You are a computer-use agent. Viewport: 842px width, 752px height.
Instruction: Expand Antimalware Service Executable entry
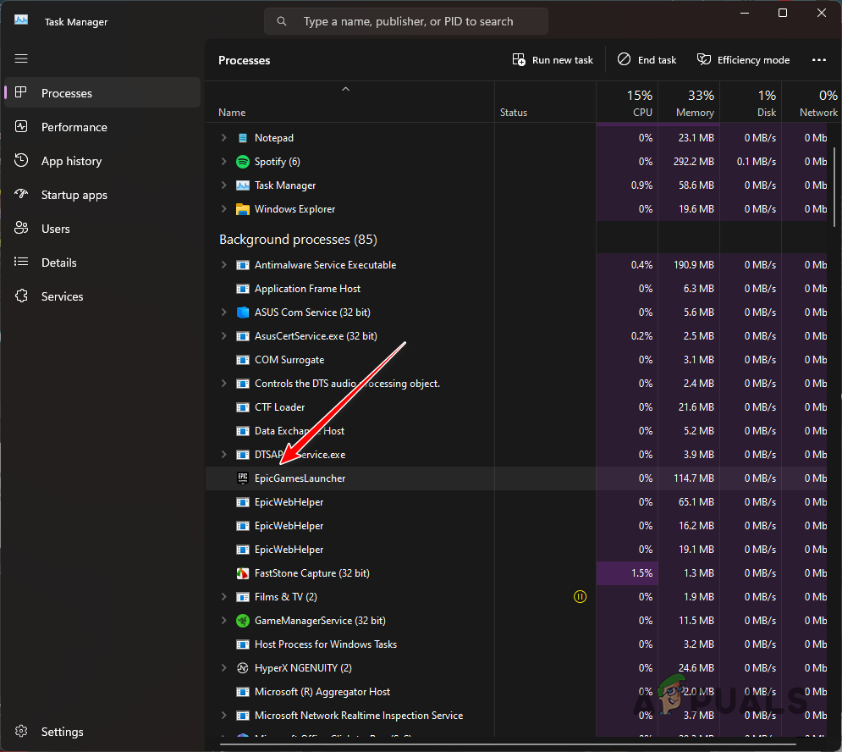(223, 264)
